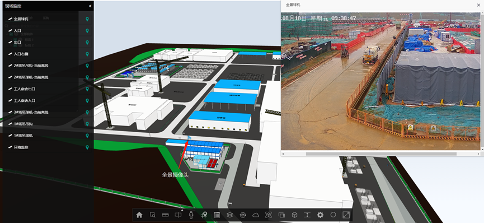
Task: Locate 环境监控 via its pin icon
Action: [x=87, y=147]
